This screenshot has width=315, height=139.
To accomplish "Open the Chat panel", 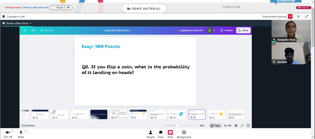I will [x=161, y=134].
